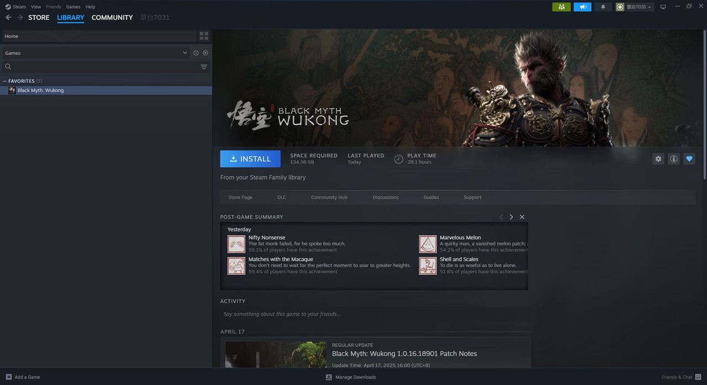Click the green Steam Family icon button
Image resolution: width=707 pixels, height=385 pixels.
coord(561,7)
